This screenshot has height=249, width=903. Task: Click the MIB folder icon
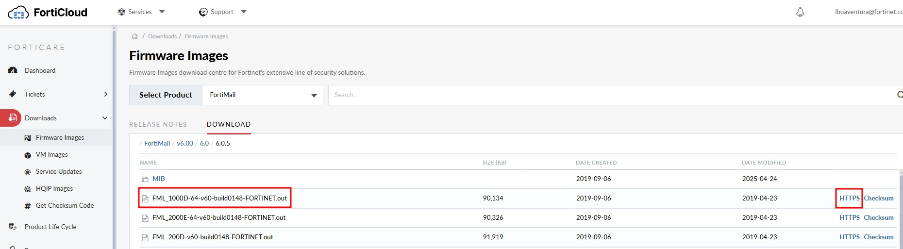tap(145, 179)
